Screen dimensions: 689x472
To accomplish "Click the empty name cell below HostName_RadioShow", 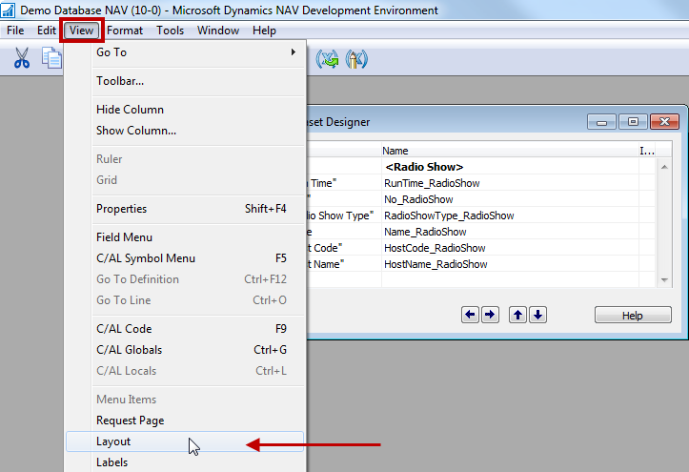I will click(510, 280).
